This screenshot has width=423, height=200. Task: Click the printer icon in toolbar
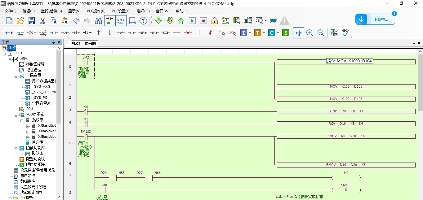point(132,21)
